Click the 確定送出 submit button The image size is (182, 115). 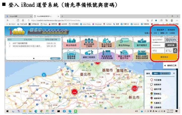[x=164, y=57]
